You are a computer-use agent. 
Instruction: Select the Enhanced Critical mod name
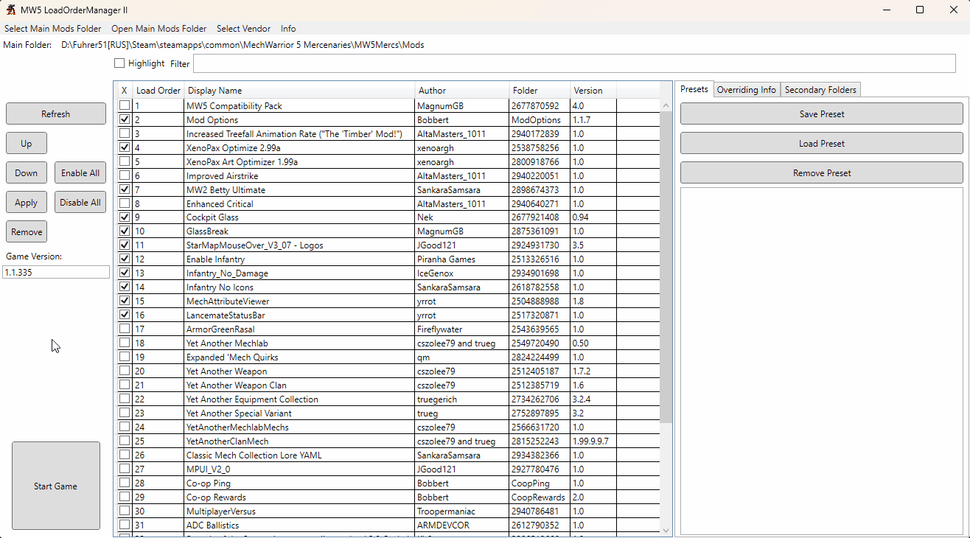pyautogui.click(x=220, y=204)
